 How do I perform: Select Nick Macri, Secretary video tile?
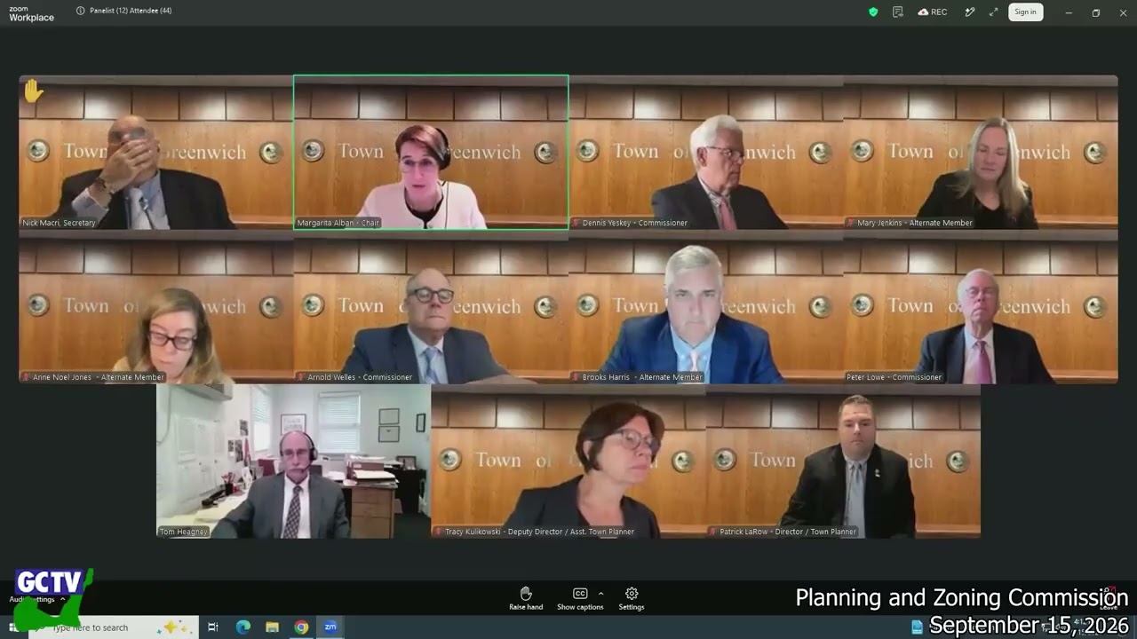pos(156,153)
